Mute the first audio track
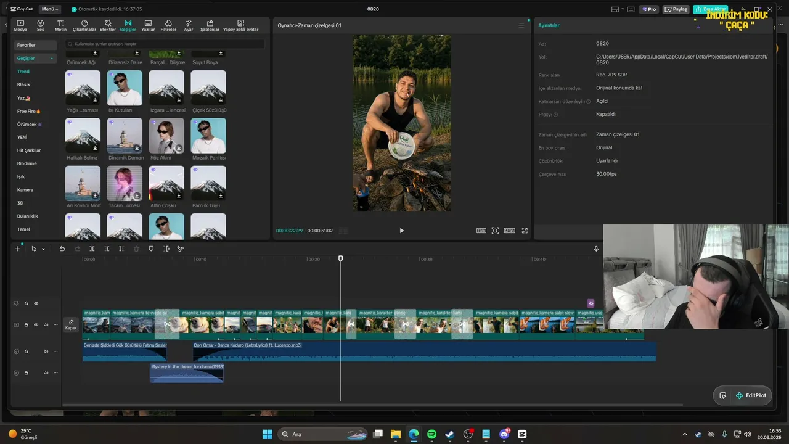Screen dimensions: 789x444 click(x=46, y=351)
